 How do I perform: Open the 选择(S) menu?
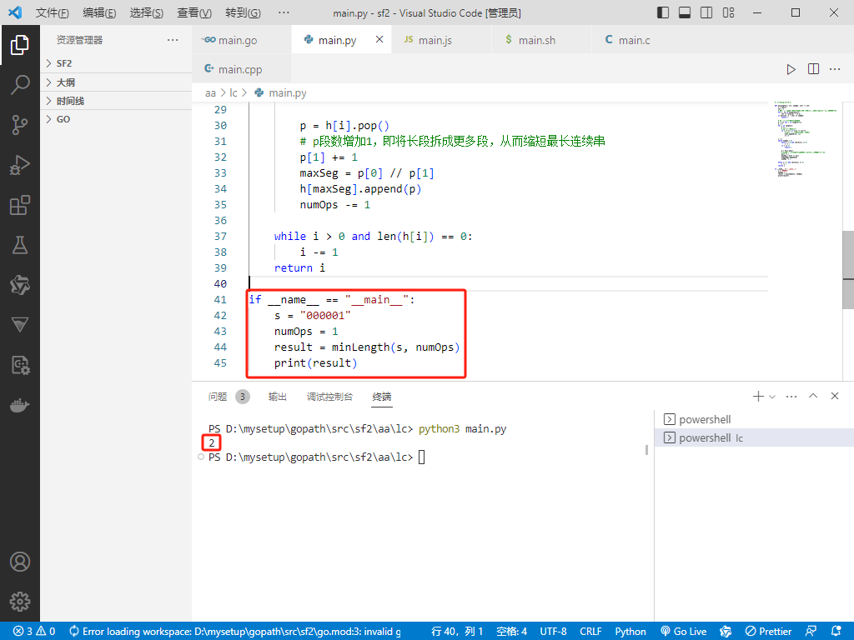[x=147, y=12]
